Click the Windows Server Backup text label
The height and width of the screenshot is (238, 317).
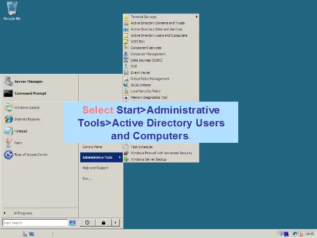tap(149, 159)
